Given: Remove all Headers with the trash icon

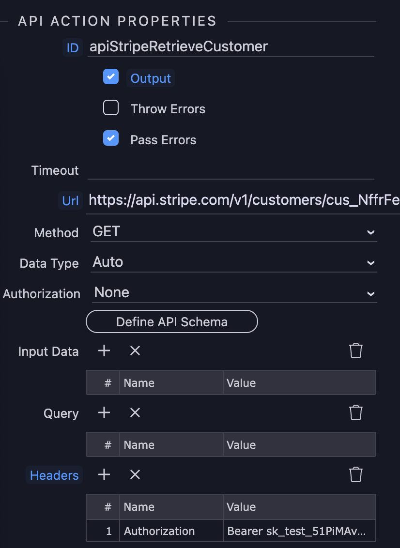Looking at the screenshot, I should (x=356, y=474).
